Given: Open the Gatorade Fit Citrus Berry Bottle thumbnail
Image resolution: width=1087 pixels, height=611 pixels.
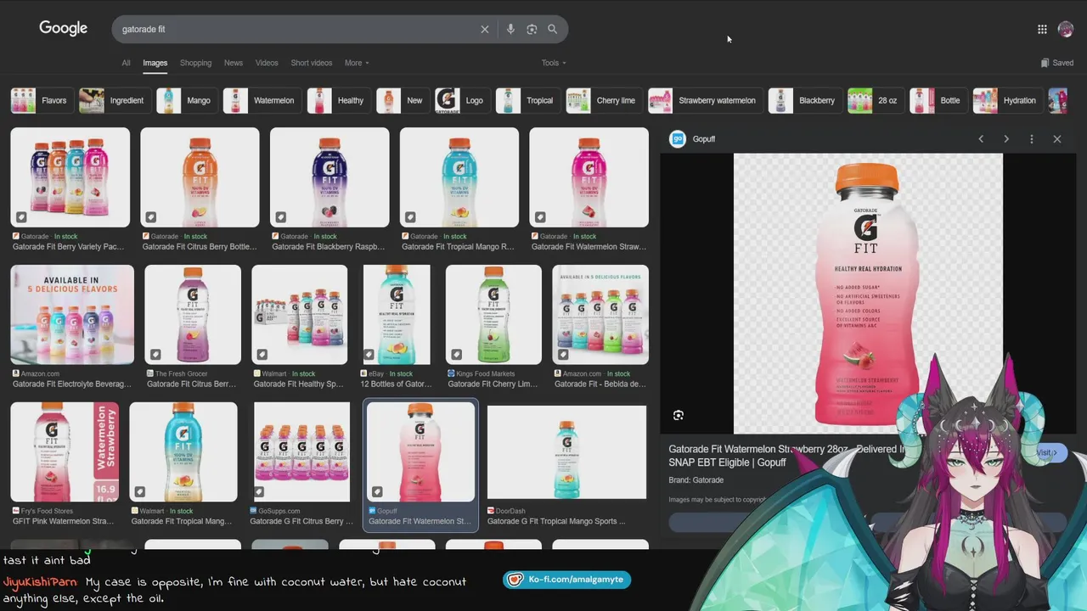Looking at the screenshot, I should [200, 177].
